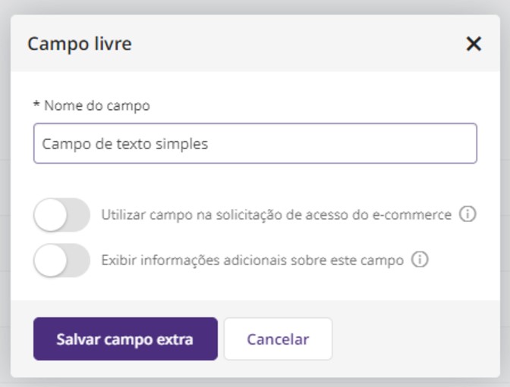Focus input containing 'Campo de texto simples'
This screenshot has height=387, width=510.
tap(255, 143)
